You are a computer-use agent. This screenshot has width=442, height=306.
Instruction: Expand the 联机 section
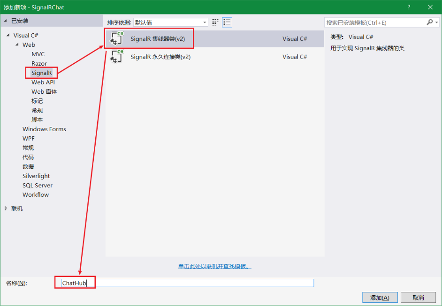(6, 209)
